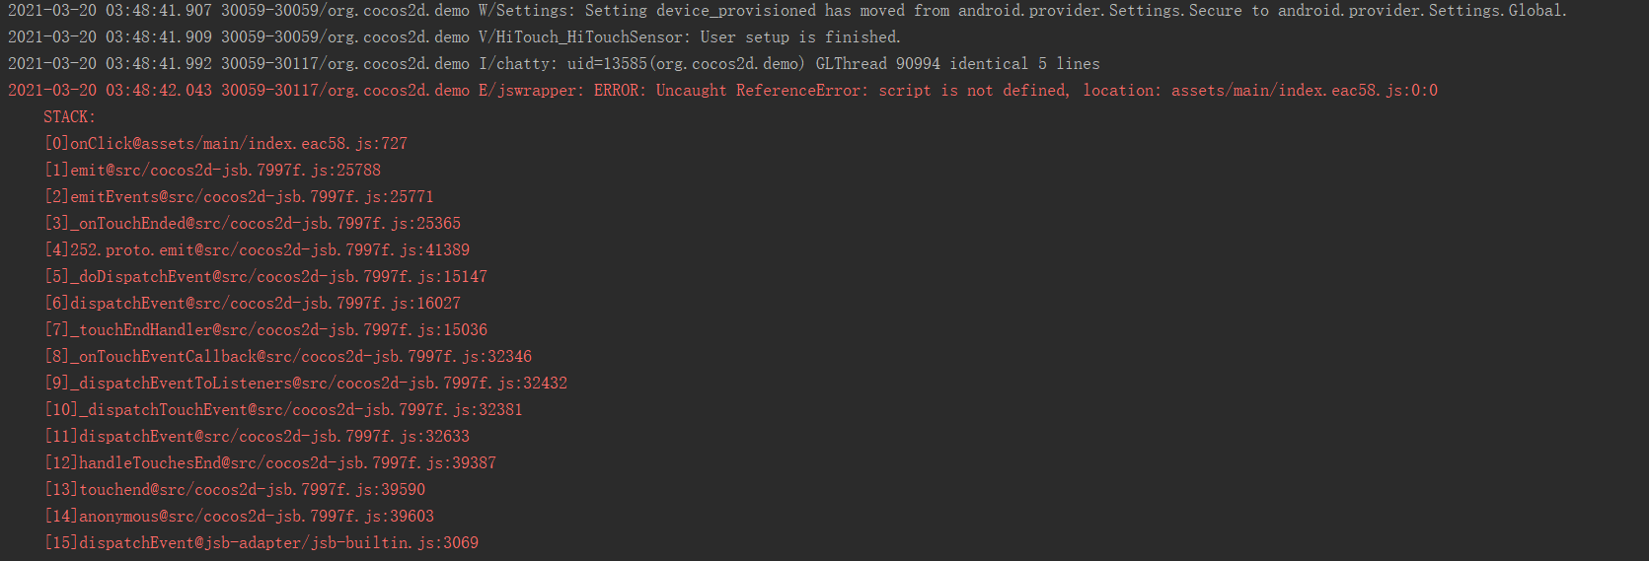Screen dimensions: 1649x561
Task: Open stack frame [1] emit at js:25788
Action: point(212,171)
